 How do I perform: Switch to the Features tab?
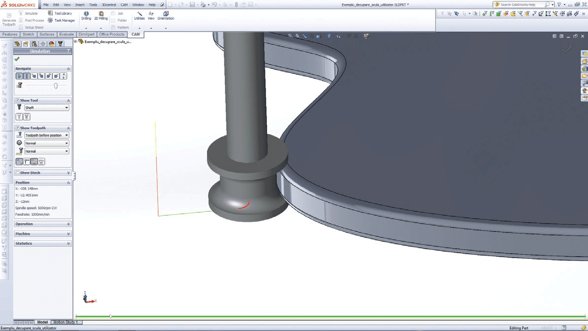pyautogui.click(x=10, y=34)
